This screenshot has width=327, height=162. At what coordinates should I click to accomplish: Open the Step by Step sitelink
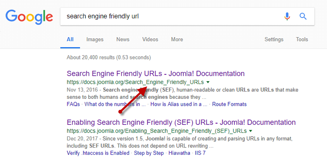148,153
